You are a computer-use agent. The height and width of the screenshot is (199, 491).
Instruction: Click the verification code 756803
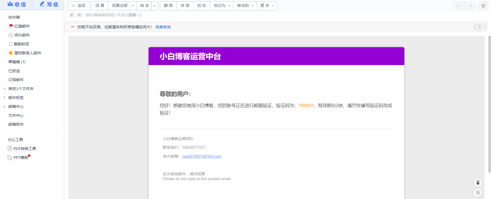(x=306, y=106)
